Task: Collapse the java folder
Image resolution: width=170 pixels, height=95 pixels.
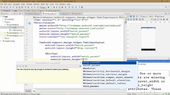Action: [x=3, y=22]
